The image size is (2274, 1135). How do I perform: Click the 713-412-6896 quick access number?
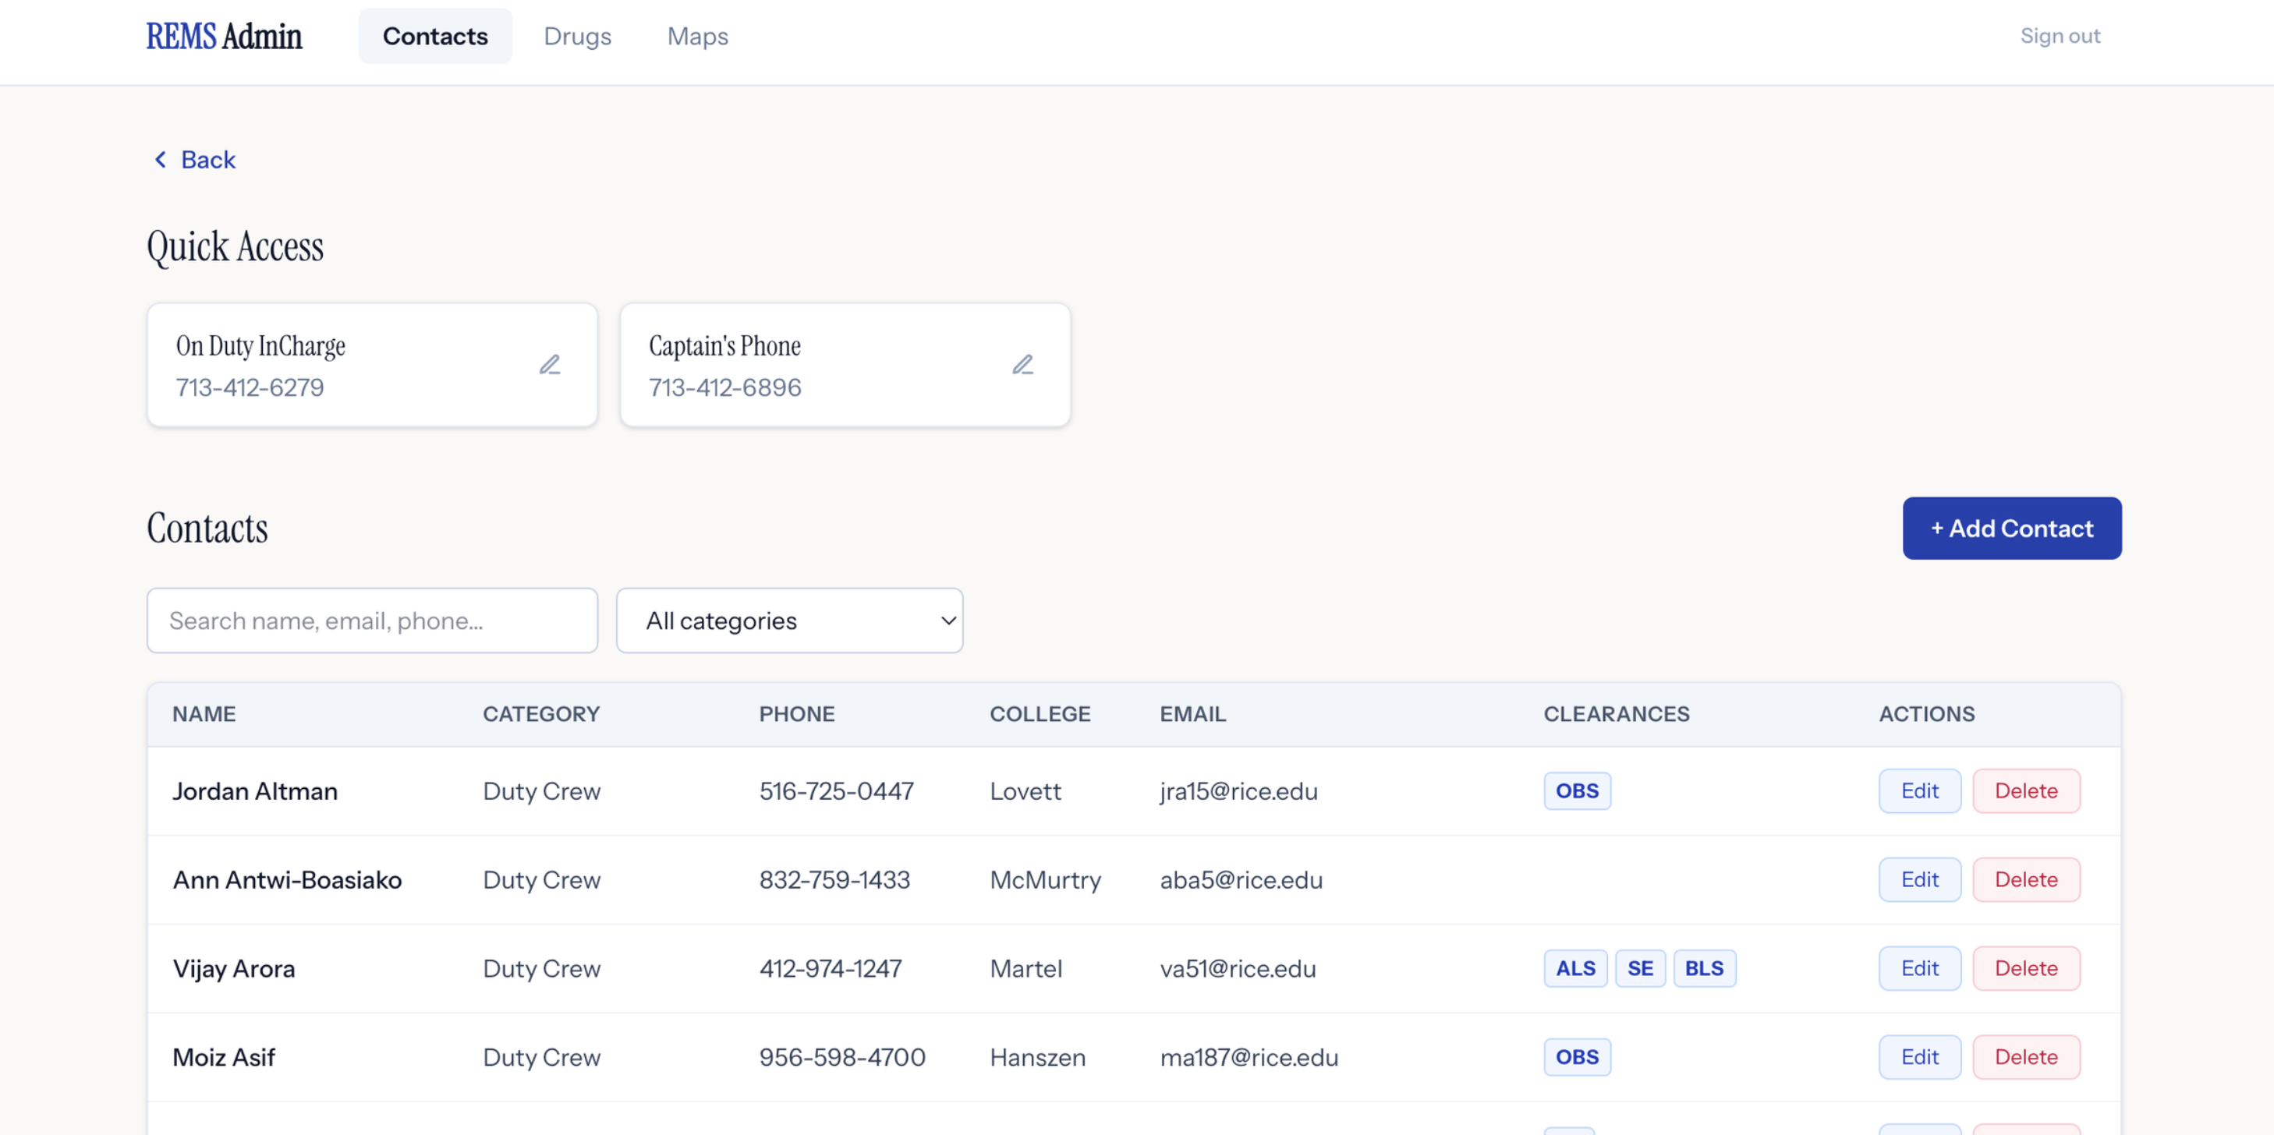point(724,387)
